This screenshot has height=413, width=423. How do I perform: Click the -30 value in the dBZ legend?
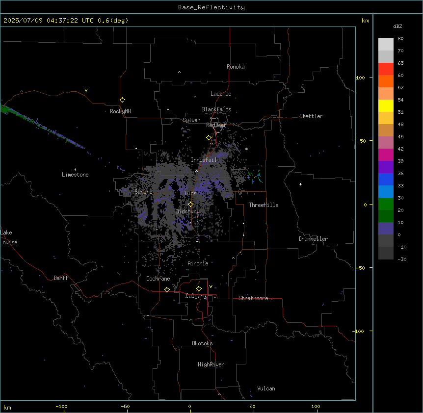402,259
